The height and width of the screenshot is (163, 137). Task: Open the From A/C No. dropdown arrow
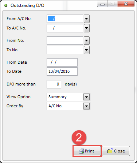(87, 19)
